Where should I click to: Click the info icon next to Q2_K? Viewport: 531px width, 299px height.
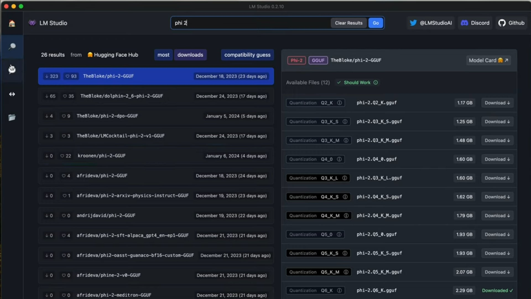(x=339, y=103)
